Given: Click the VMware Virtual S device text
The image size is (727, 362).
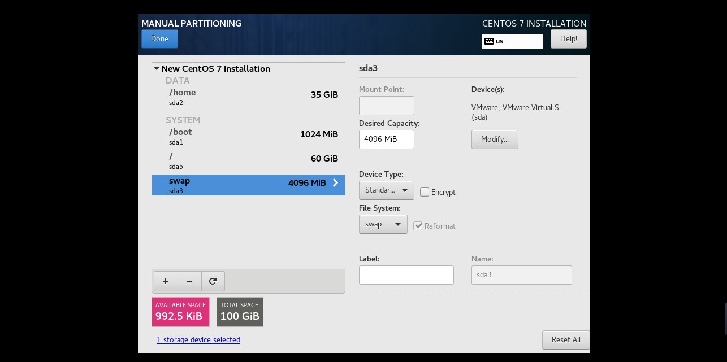Looking at the screenshot, I should point(515,112).
